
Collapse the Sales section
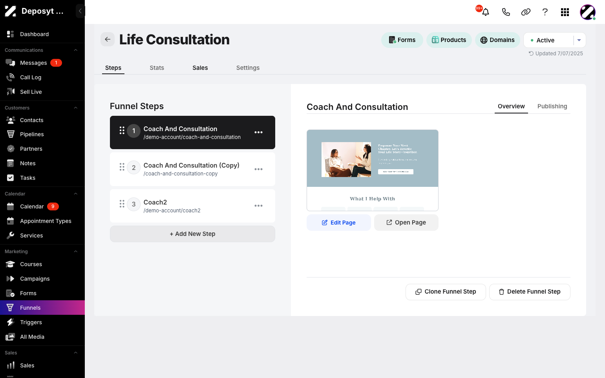(x=76, y=353)
